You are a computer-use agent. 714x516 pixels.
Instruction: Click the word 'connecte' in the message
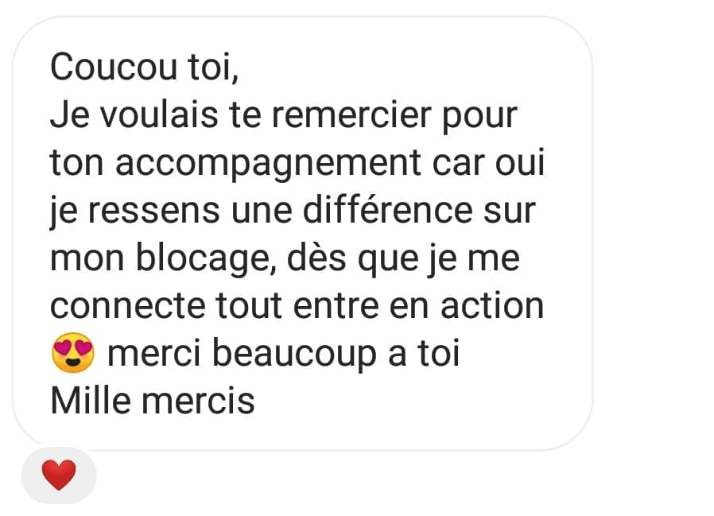[127, 306]
